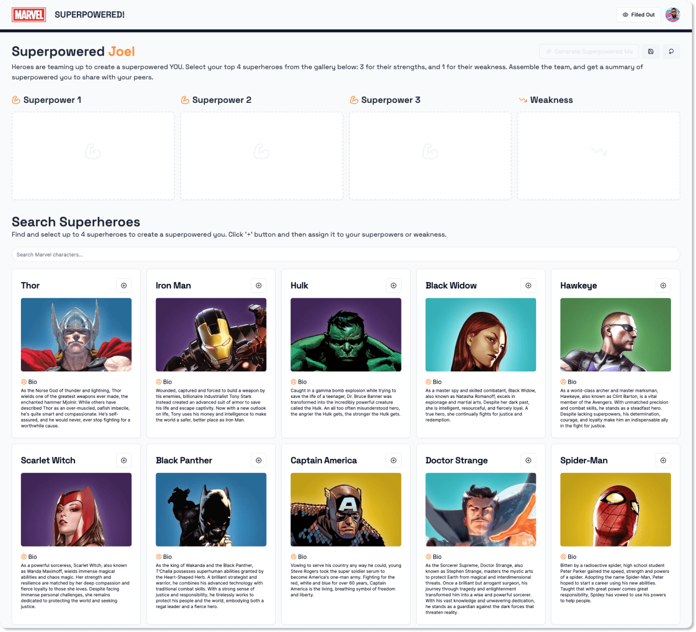The image size is (696, 632).
Task: Add Black Widow with the plus icon
Action: pos(528,285)
